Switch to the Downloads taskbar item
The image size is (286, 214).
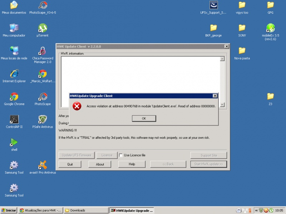click(x=86, y=210)
